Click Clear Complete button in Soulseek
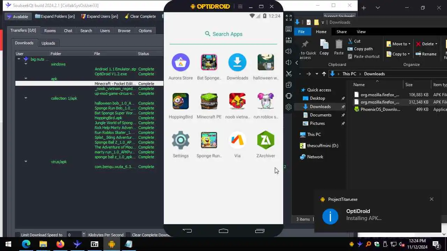The image size is (447, 251). coord(140,16)
